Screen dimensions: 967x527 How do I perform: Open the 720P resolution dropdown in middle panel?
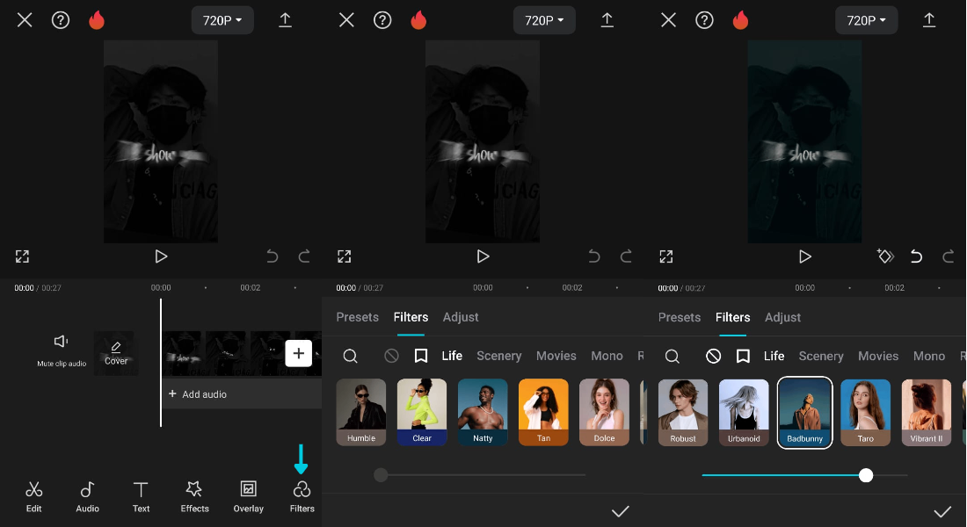click(x=544, y=20)
